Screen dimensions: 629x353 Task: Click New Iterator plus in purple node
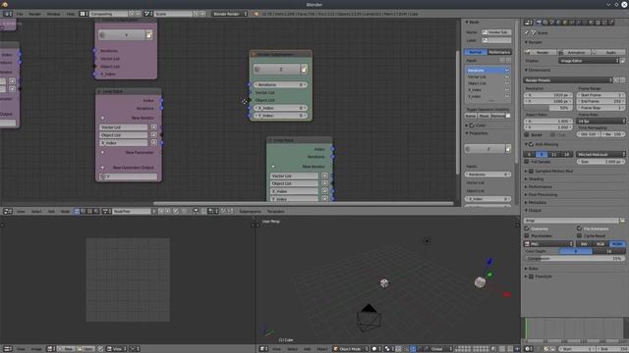point(102,118)
